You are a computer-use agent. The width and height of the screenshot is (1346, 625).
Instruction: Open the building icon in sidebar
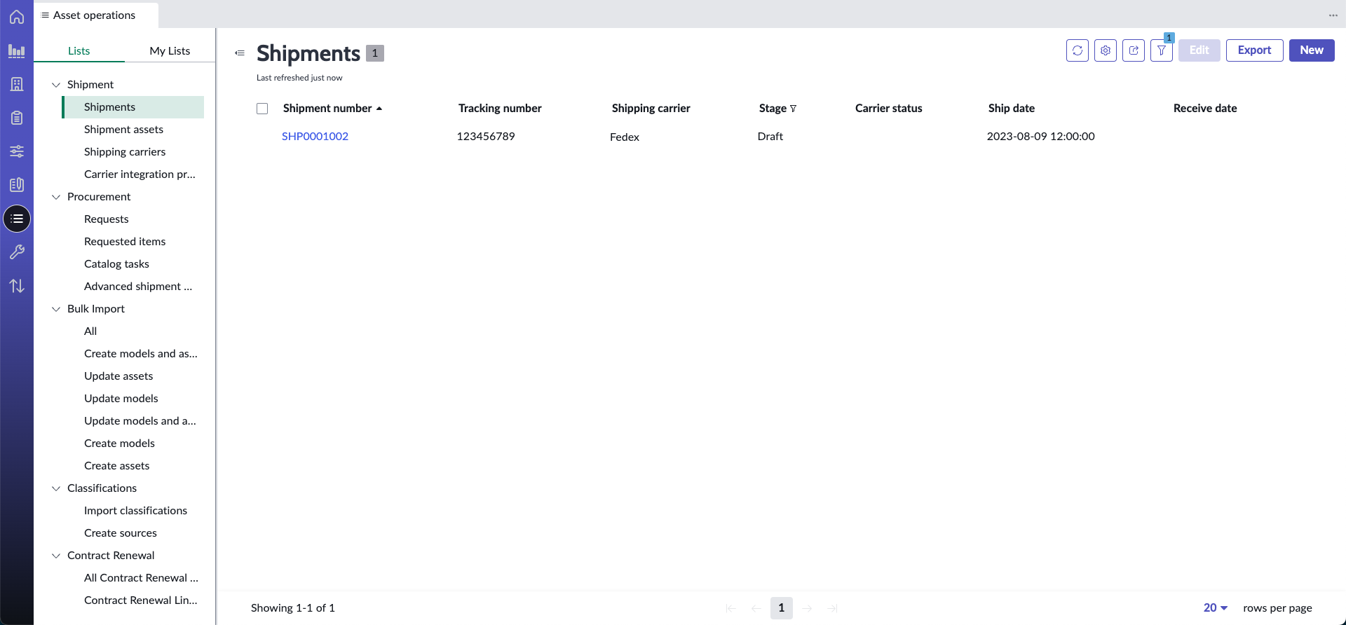17,84
